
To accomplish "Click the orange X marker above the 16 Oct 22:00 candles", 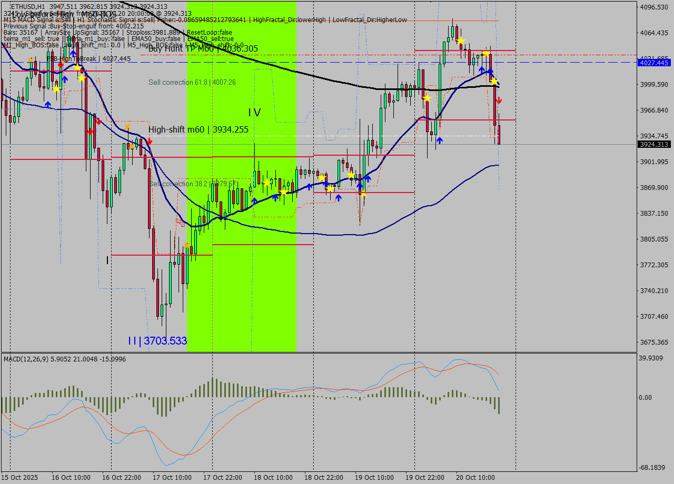I will [127, 127].
